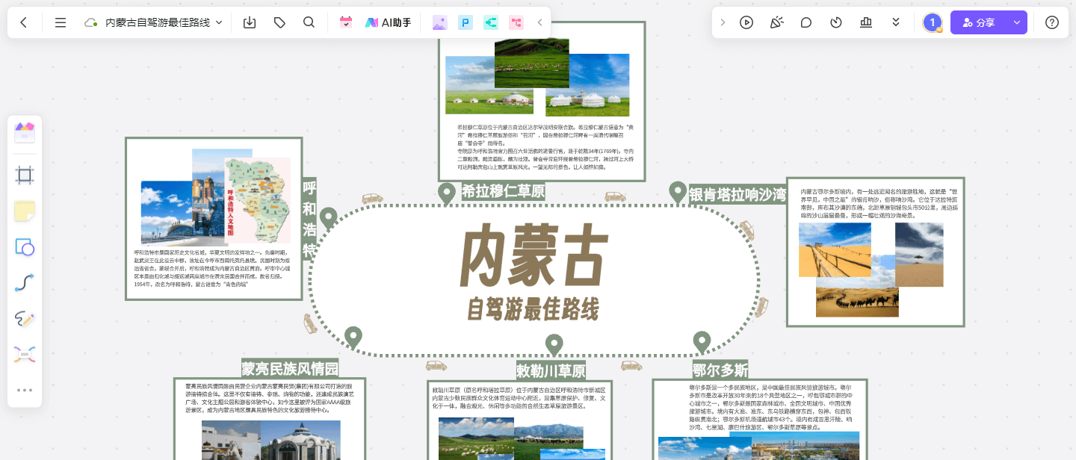
Task: Launch the AI助手 assistant
Action: pyautogui.click(x=389, y=22)
